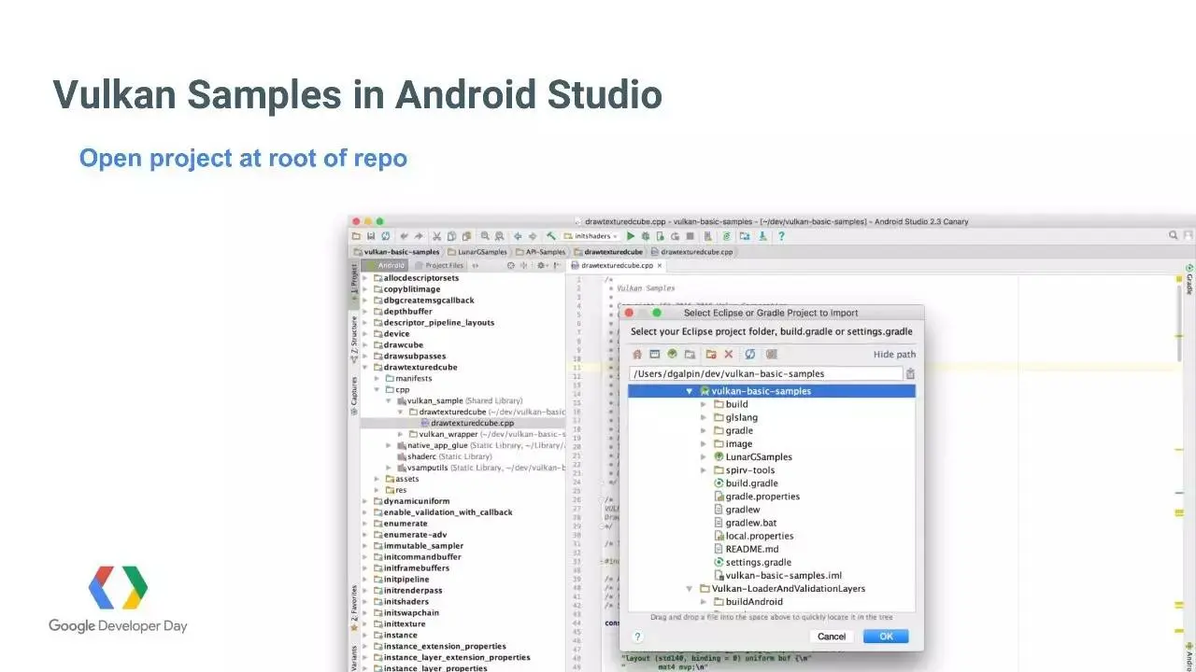Click the Search Everywhere magnifier icon

point(1174,236)
